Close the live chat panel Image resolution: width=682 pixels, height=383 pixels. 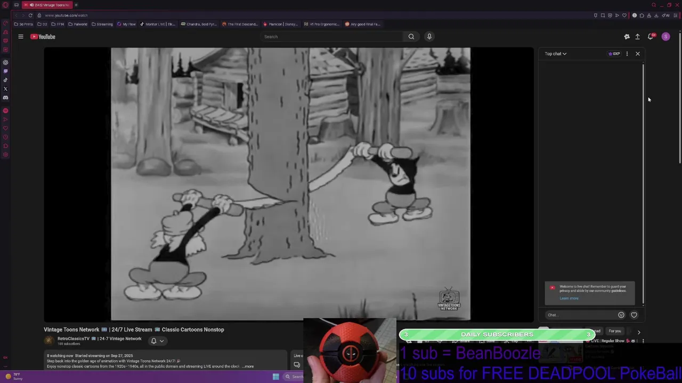[x=638, y=54]
